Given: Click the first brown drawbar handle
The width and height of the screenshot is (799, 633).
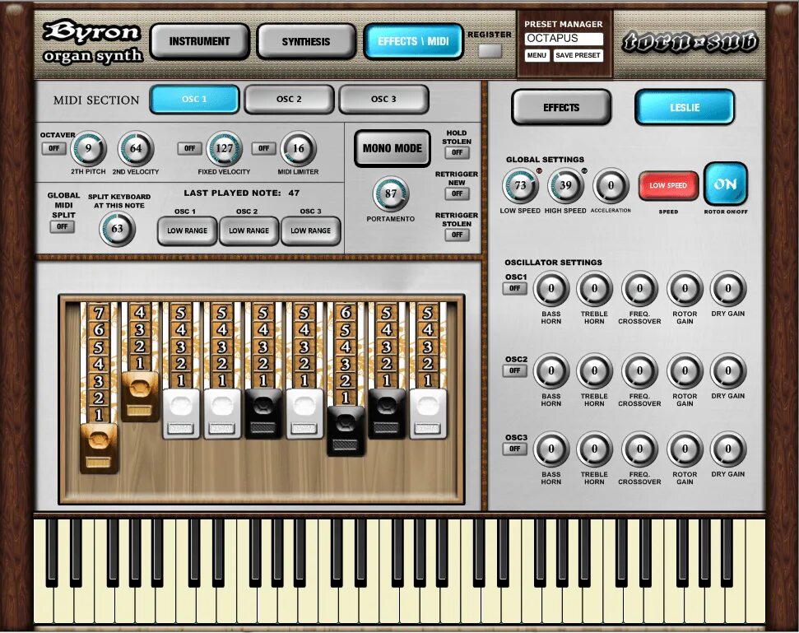Looking at the screenshot, I should point(99,449).
